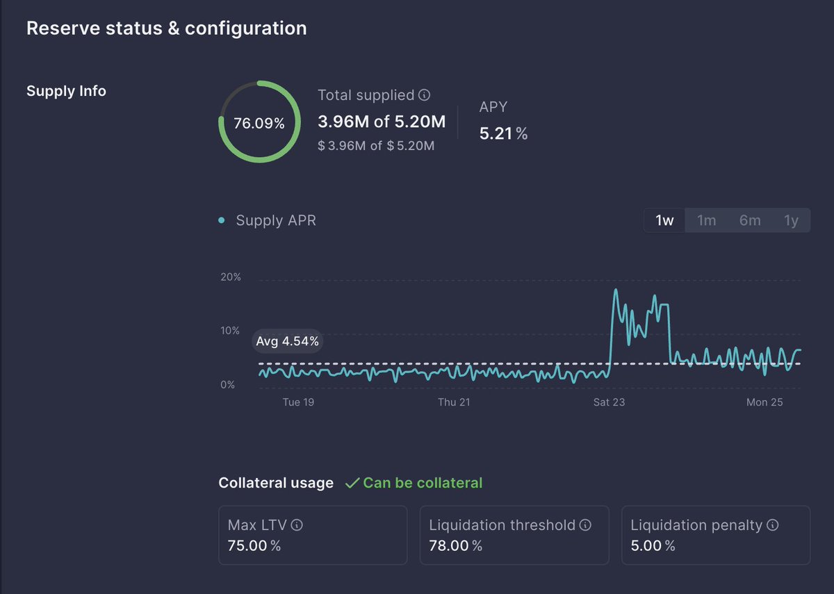Click the Reserve status & configuration heading

[166, 28]
